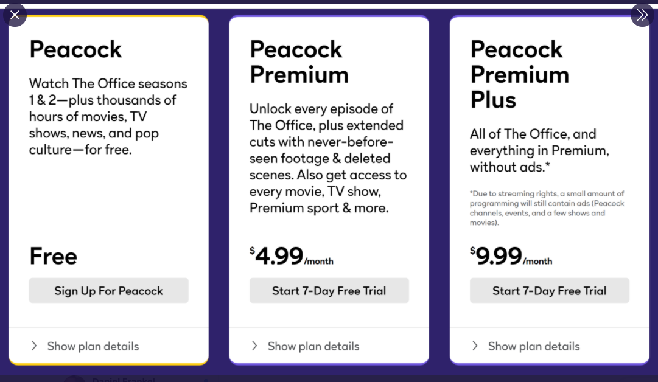658x382 pixels.
Task: Select the "Peacock Premium" plan heading
Action: tap(299, 62)
